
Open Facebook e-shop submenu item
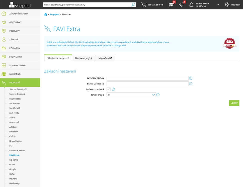pyautogui.click(x=17, y=151)
